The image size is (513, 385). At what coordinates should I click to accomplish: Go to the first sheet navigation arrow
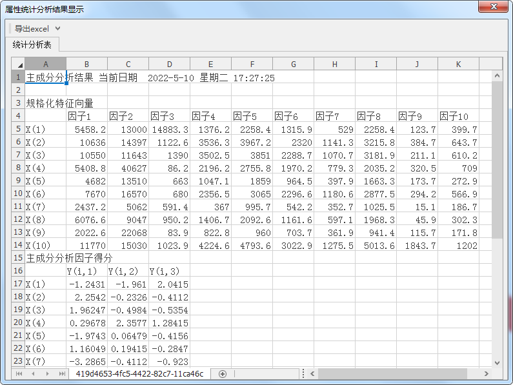click(x=19, y=374)
